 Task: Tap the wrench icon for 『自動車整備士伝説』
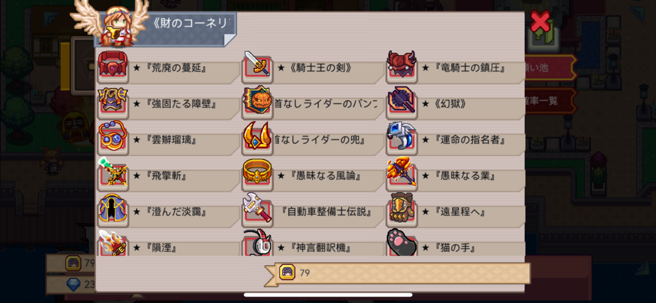click(258, 209)
